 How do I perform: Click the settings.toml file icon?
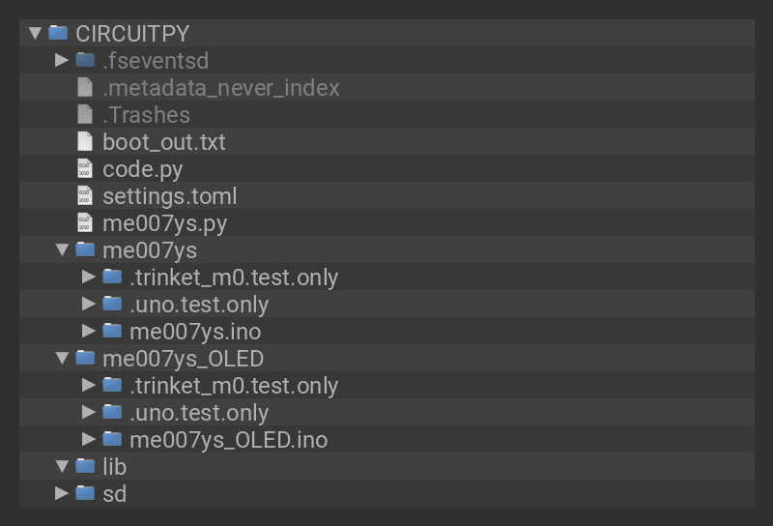[85, 196]
